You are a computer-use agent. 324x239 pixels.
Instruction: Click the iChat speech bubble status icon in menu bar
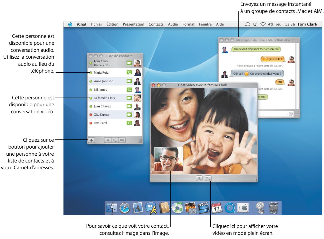248,24
